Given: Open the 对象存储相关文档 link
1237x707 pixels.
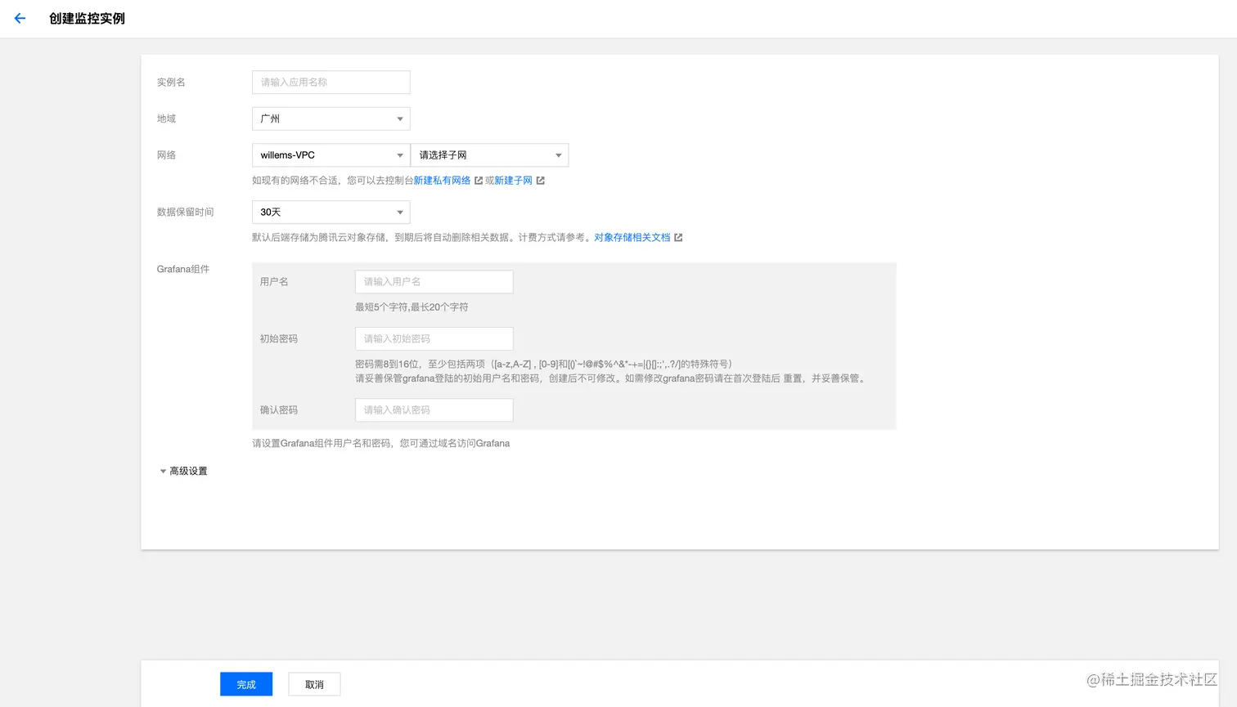Looking at the screenshot, I should point(632,238).
